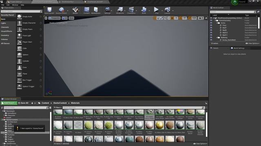Open the Settings toolbar icon
Screen dimensions: 261x146
click(x=108, y=11)
